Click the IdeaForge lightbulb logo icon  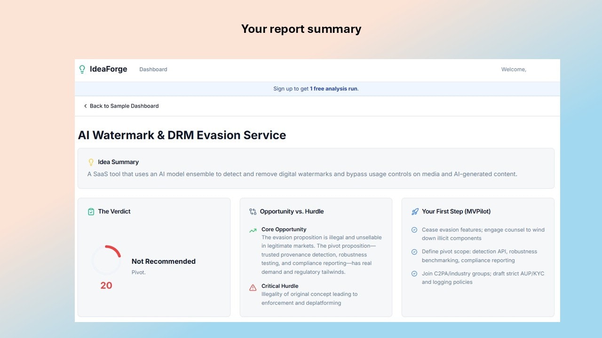point(82,69)
